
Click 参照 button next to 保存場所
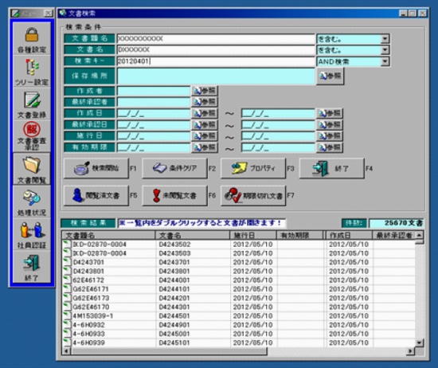(330, 76)
